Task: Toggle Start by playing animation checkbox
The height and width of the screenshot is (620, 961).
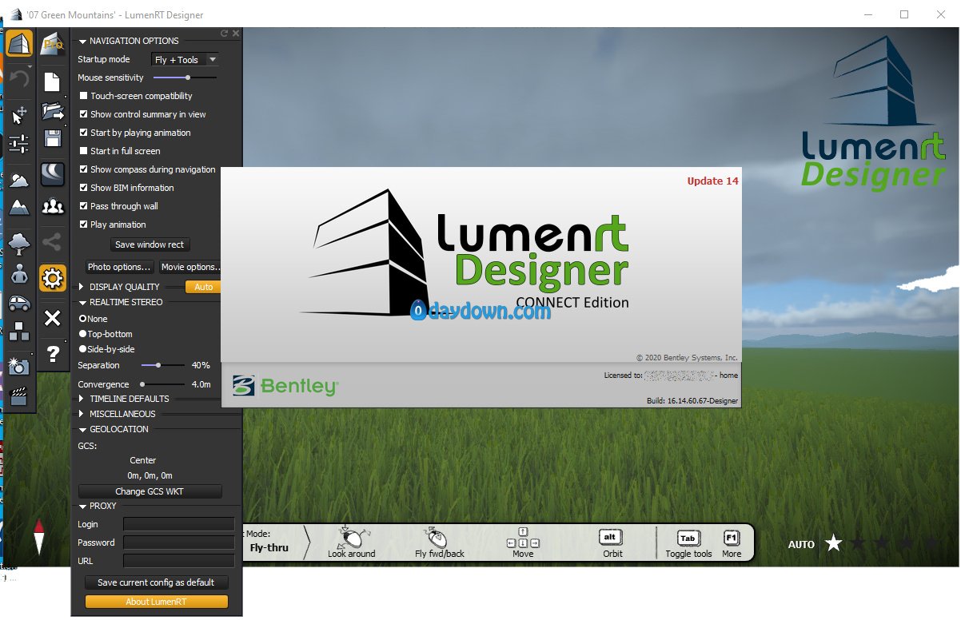Action: coord(83,133)
